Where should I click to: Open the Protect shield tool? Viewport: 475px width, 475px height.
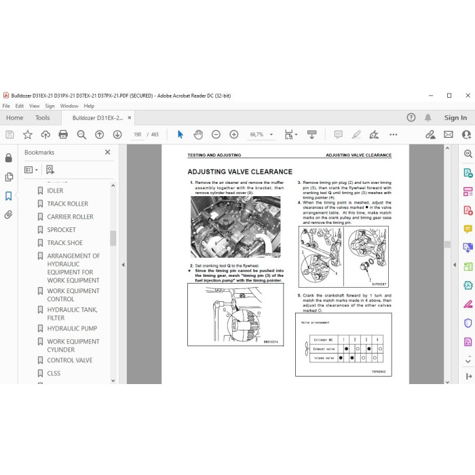(x=468, y=323)
